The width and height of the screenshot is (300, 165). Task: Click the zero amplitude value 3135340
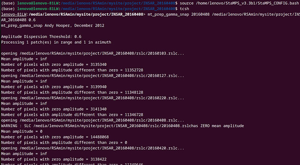[99, 64]
